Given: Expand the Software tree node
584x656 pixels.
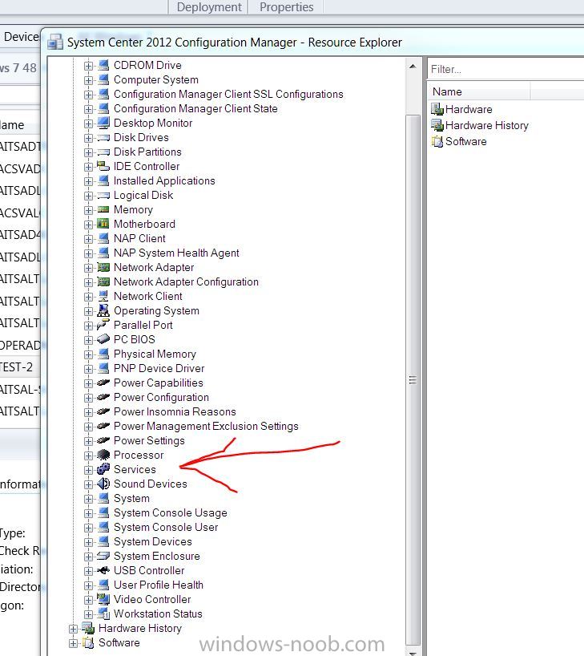Looking at the screenshot, I should click(x=73, y=643).
